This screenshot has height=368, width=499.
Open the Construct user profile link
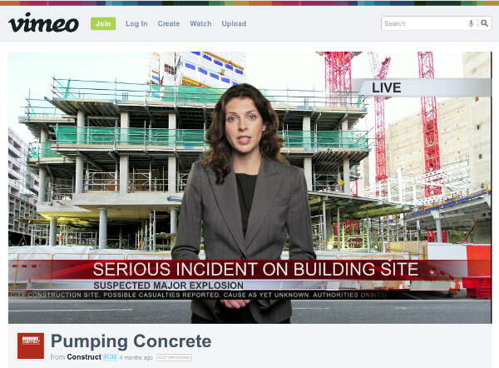[83, 358]
